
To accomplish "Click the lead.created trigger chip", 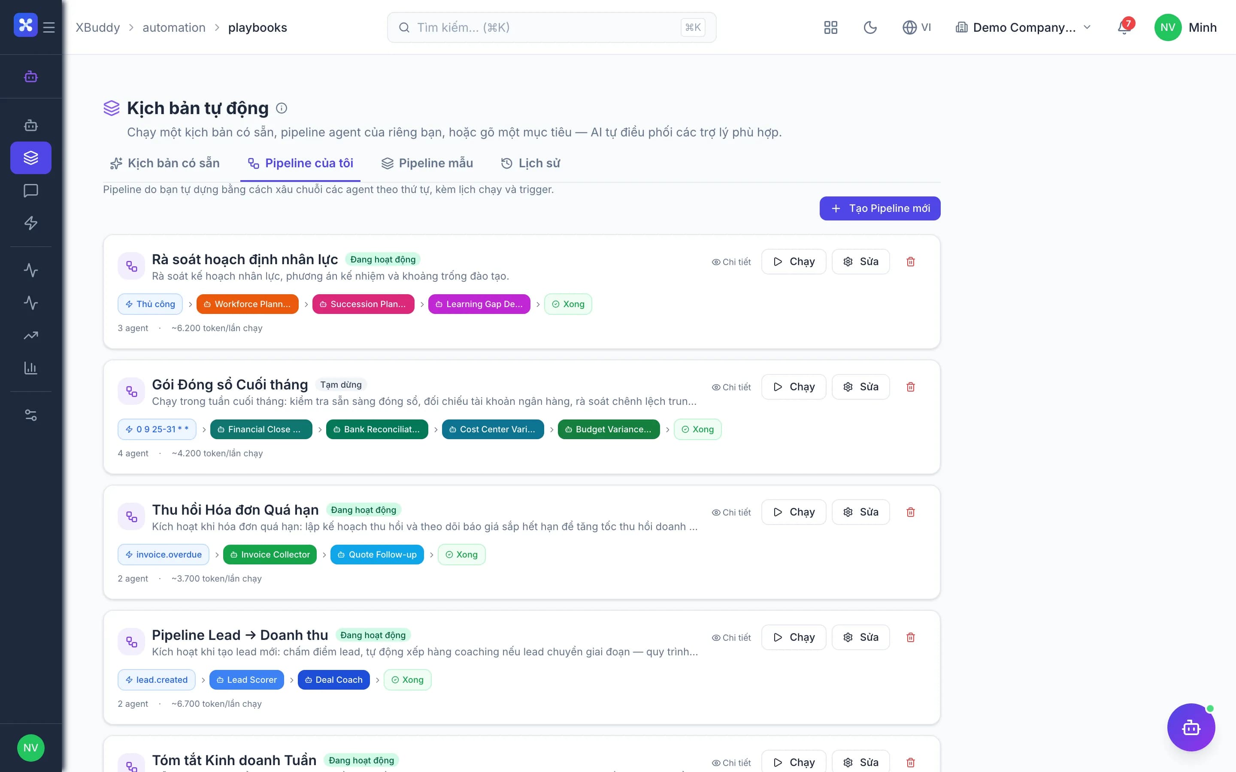I will point(156,680).
